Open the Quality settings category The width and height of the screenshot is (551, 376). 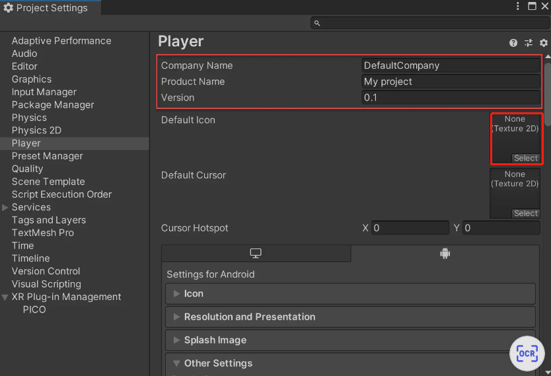click(x=27, y=169)
